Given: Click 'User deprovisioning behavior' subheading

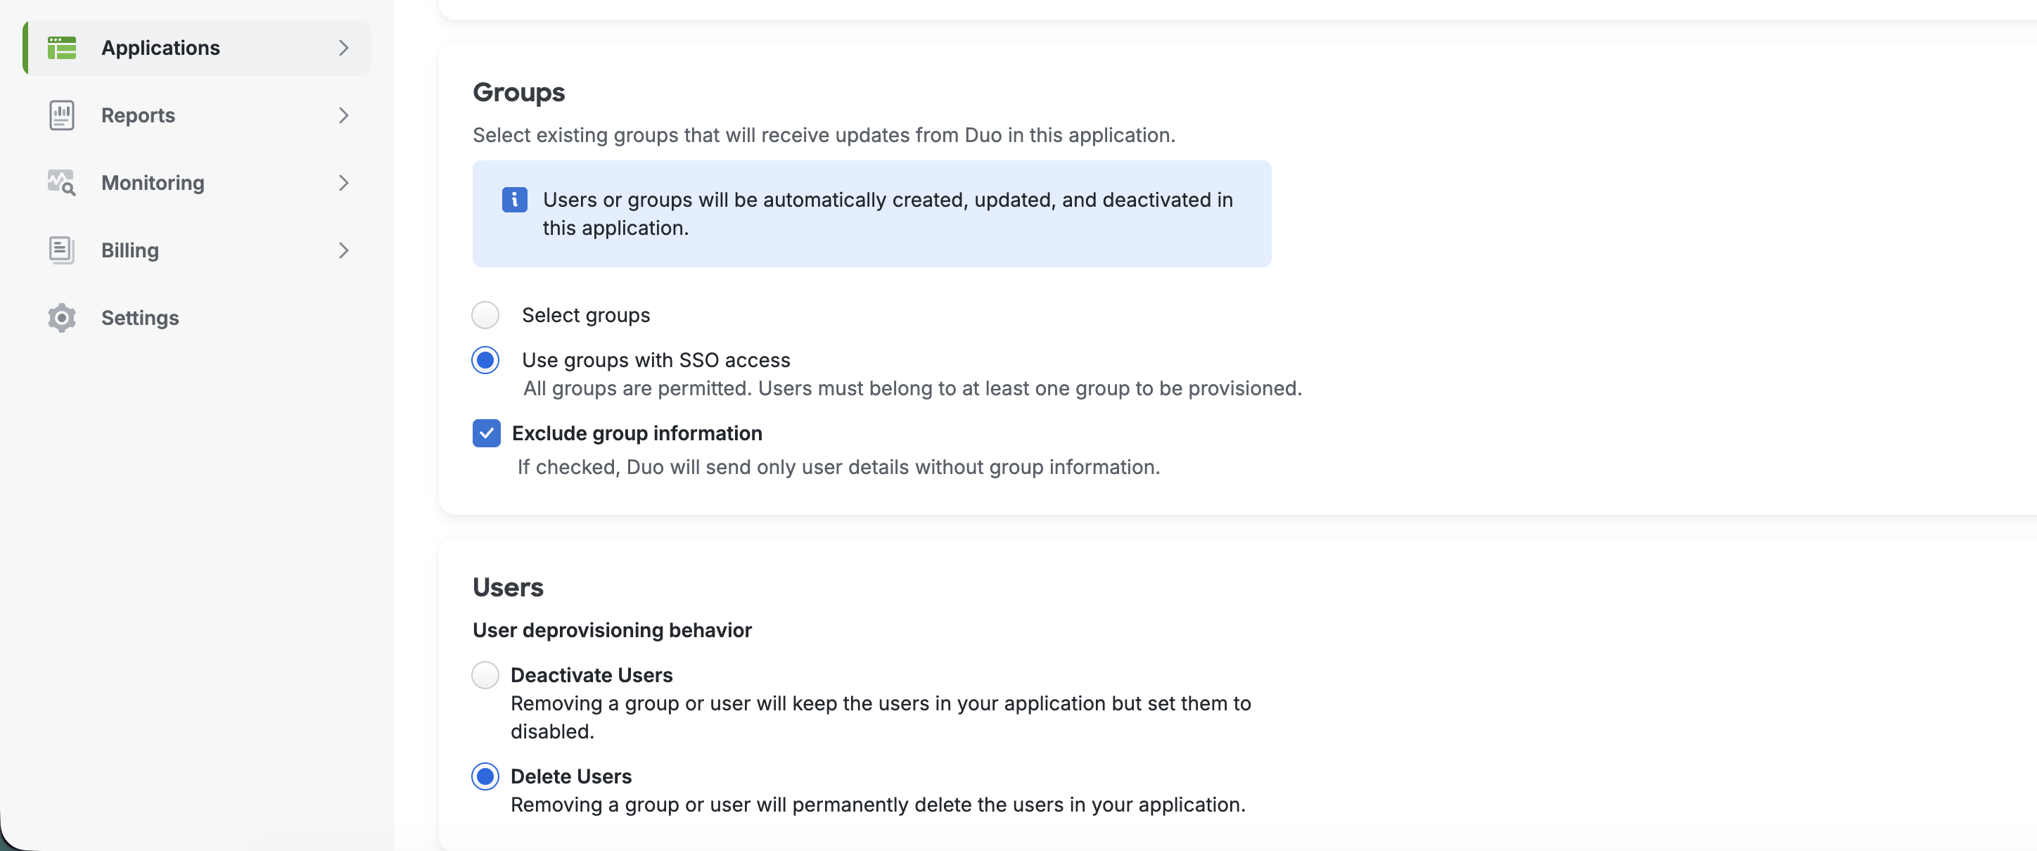Looking at the screenshot, I should [612, 630].
